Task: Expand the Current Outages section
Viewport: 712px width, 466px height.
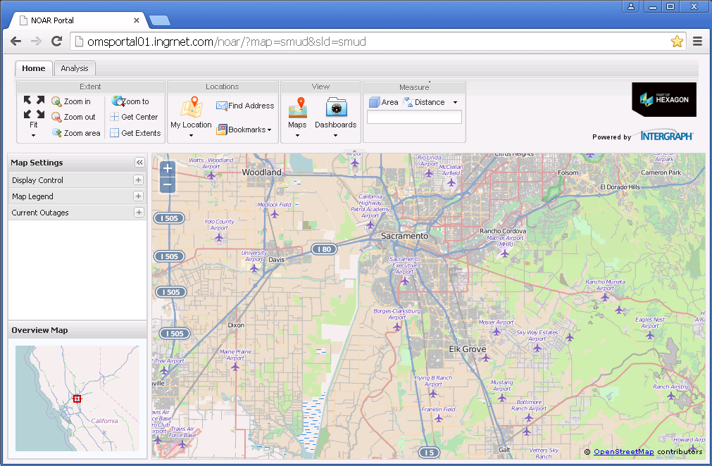Action: coord(139,213)
